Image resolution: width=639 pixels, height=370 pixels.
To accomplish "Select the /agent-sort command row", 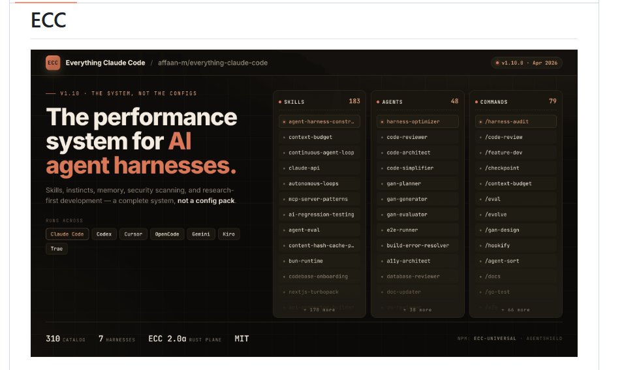I will click(516, 261).
